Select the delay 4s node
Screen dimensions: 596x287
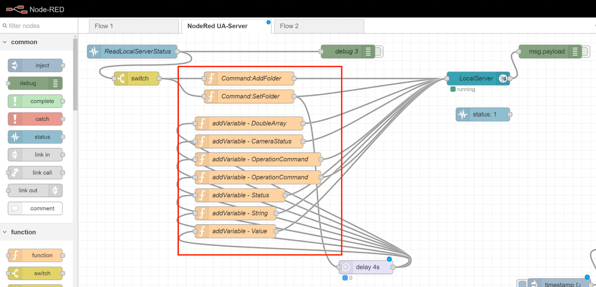click(366, 267)
